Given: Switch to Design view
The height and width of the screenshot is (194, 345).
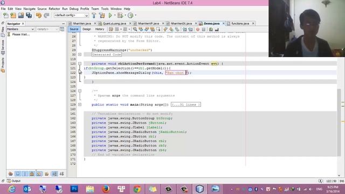Looking at the screenshot, I should pyautogui.click(x=87, y=29).
